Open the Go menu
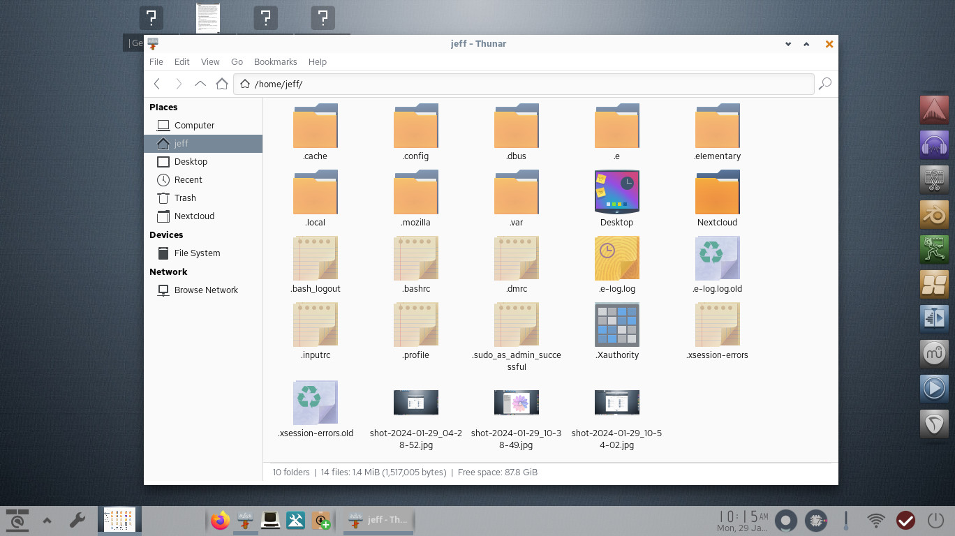Screen dimensions: 955x536 point(237,62)
